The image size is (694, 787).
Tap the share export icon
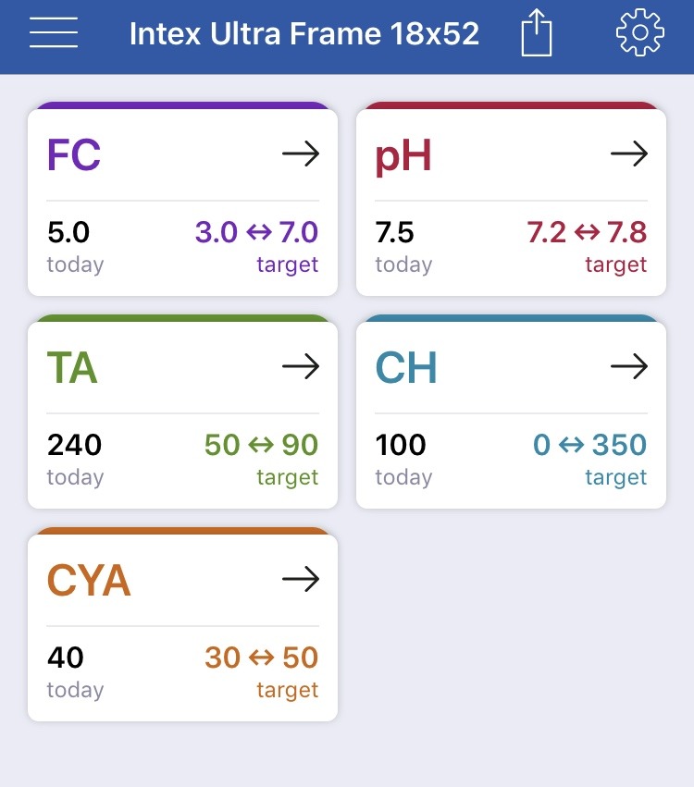[537, 32]
